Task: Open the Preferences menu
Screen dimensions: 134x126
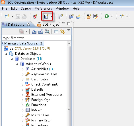Action: [43, 9]
